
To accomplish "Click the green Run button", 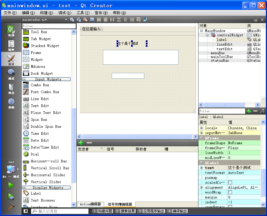I will pyautogui.click(x=11, y=185).
